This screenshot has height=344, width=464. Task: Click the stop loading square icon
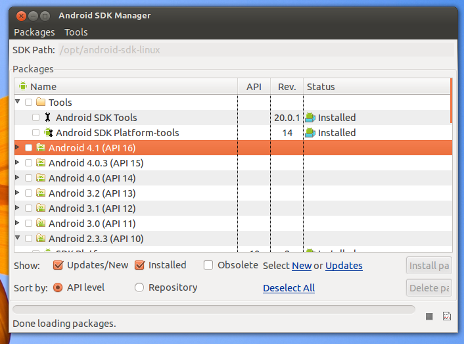point(429,316)
